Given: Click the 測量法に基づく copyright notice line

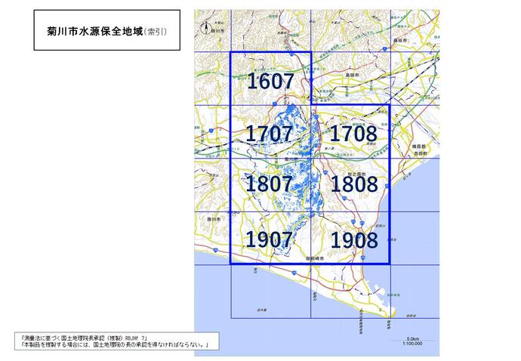Looking at the screenshot, I should [85, 338].
